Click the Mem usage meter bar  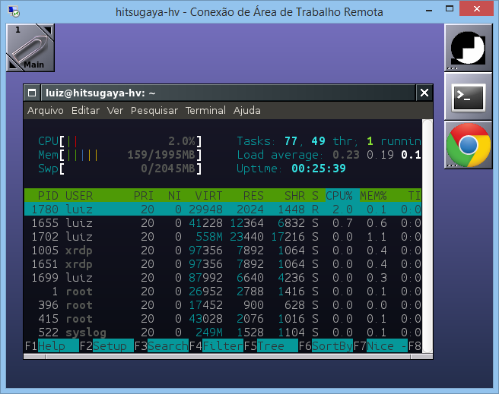119,155
